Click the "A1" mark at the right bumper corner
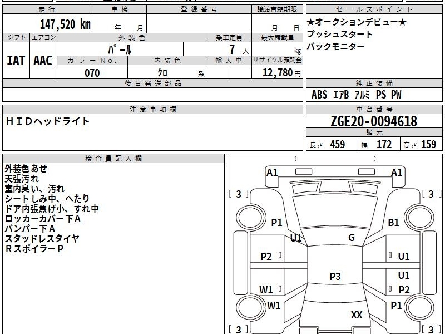Viewport: 445px width, 334px height. pos(397,173)
